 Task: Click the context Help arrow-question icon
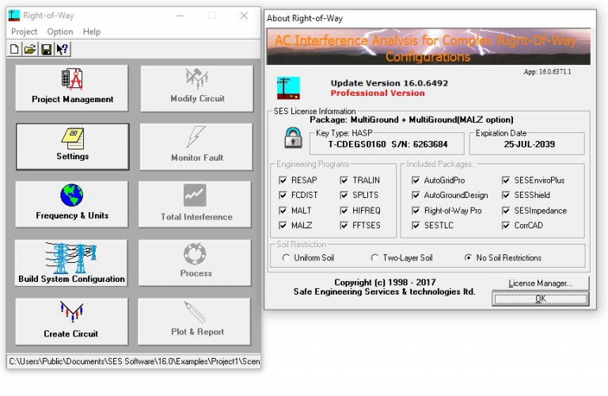62,49
